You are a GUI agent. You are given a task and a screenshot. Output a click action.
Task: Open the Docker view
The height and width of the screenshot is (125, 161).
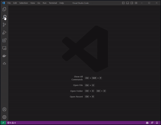[x=4, y=56]
